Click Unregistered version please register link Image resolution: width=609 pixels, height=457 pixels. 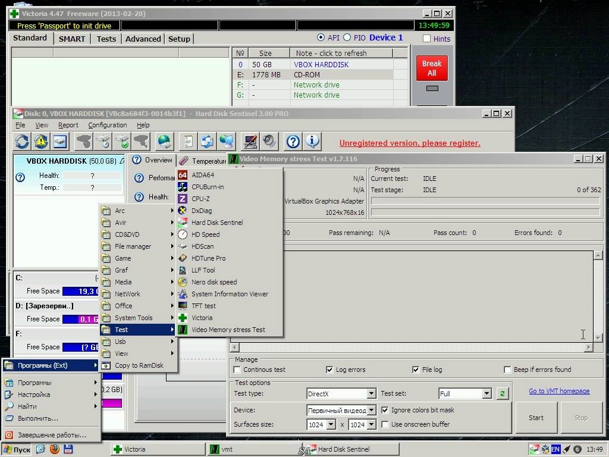click(410, 143)
